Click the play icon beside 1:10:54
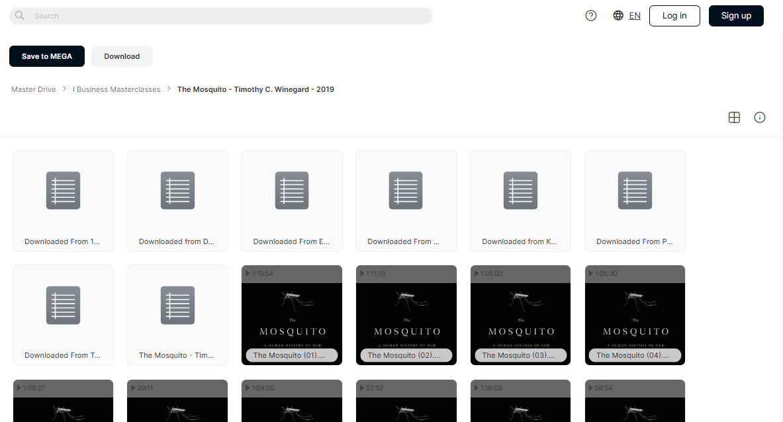Viewport: 783px width, 422px height. pos(248,273)
